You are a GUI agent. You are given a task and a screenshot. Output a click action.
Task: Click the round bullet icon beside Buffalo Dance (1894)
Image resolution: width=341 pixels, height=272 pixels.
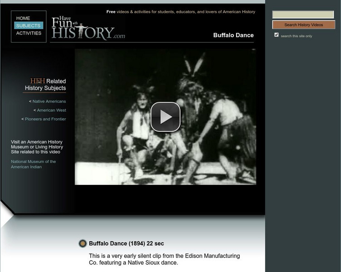83,243
